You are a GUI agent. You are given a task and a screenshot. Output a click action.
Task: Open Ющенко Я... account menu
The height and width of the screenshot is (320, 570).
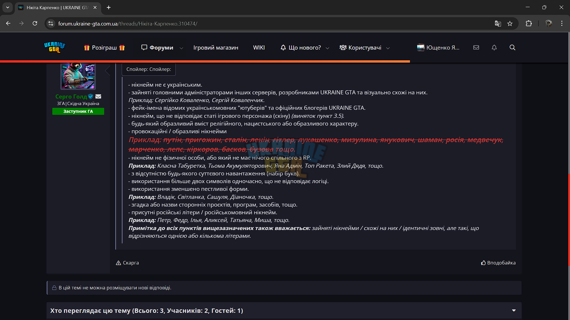click(x=438, y=47)
